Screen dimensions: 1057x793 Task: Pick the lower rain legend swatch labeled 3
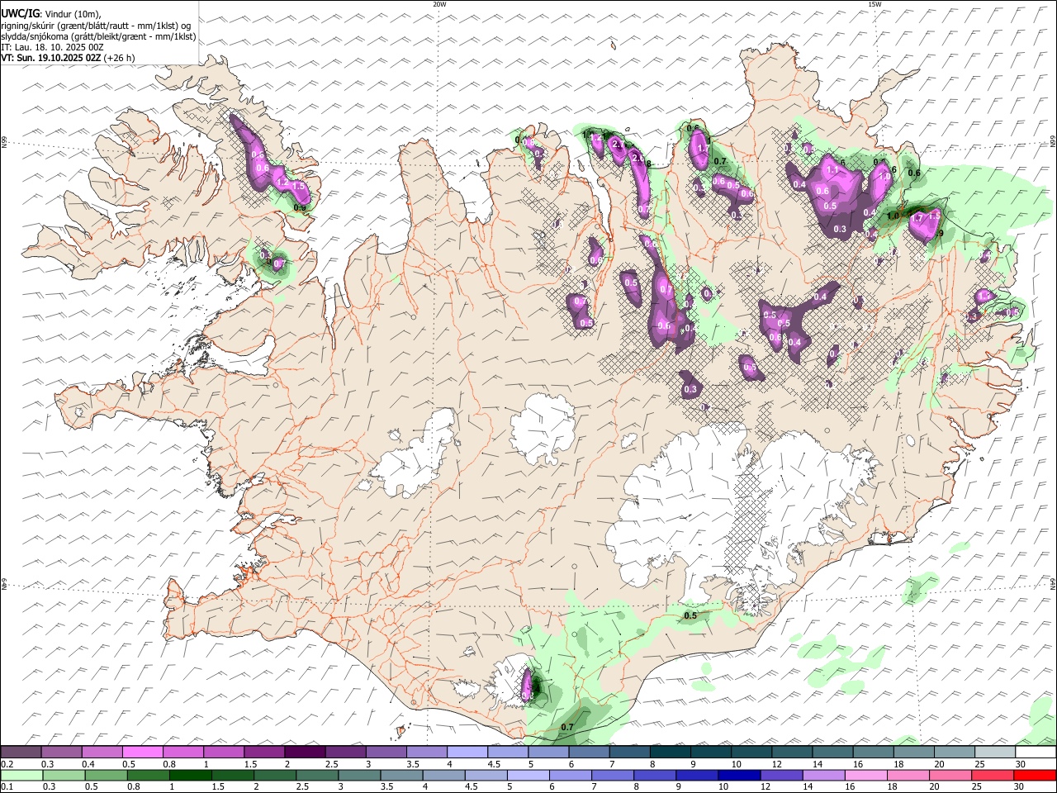pyautogui.click(x=359, y=775)
